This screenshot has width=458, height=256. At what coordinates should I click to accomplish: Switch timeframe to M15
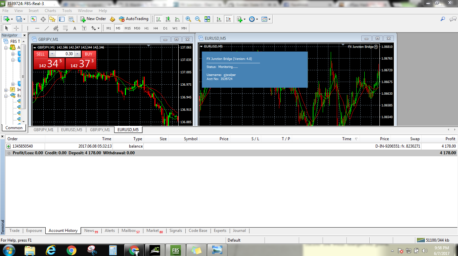tap(128, 28)
